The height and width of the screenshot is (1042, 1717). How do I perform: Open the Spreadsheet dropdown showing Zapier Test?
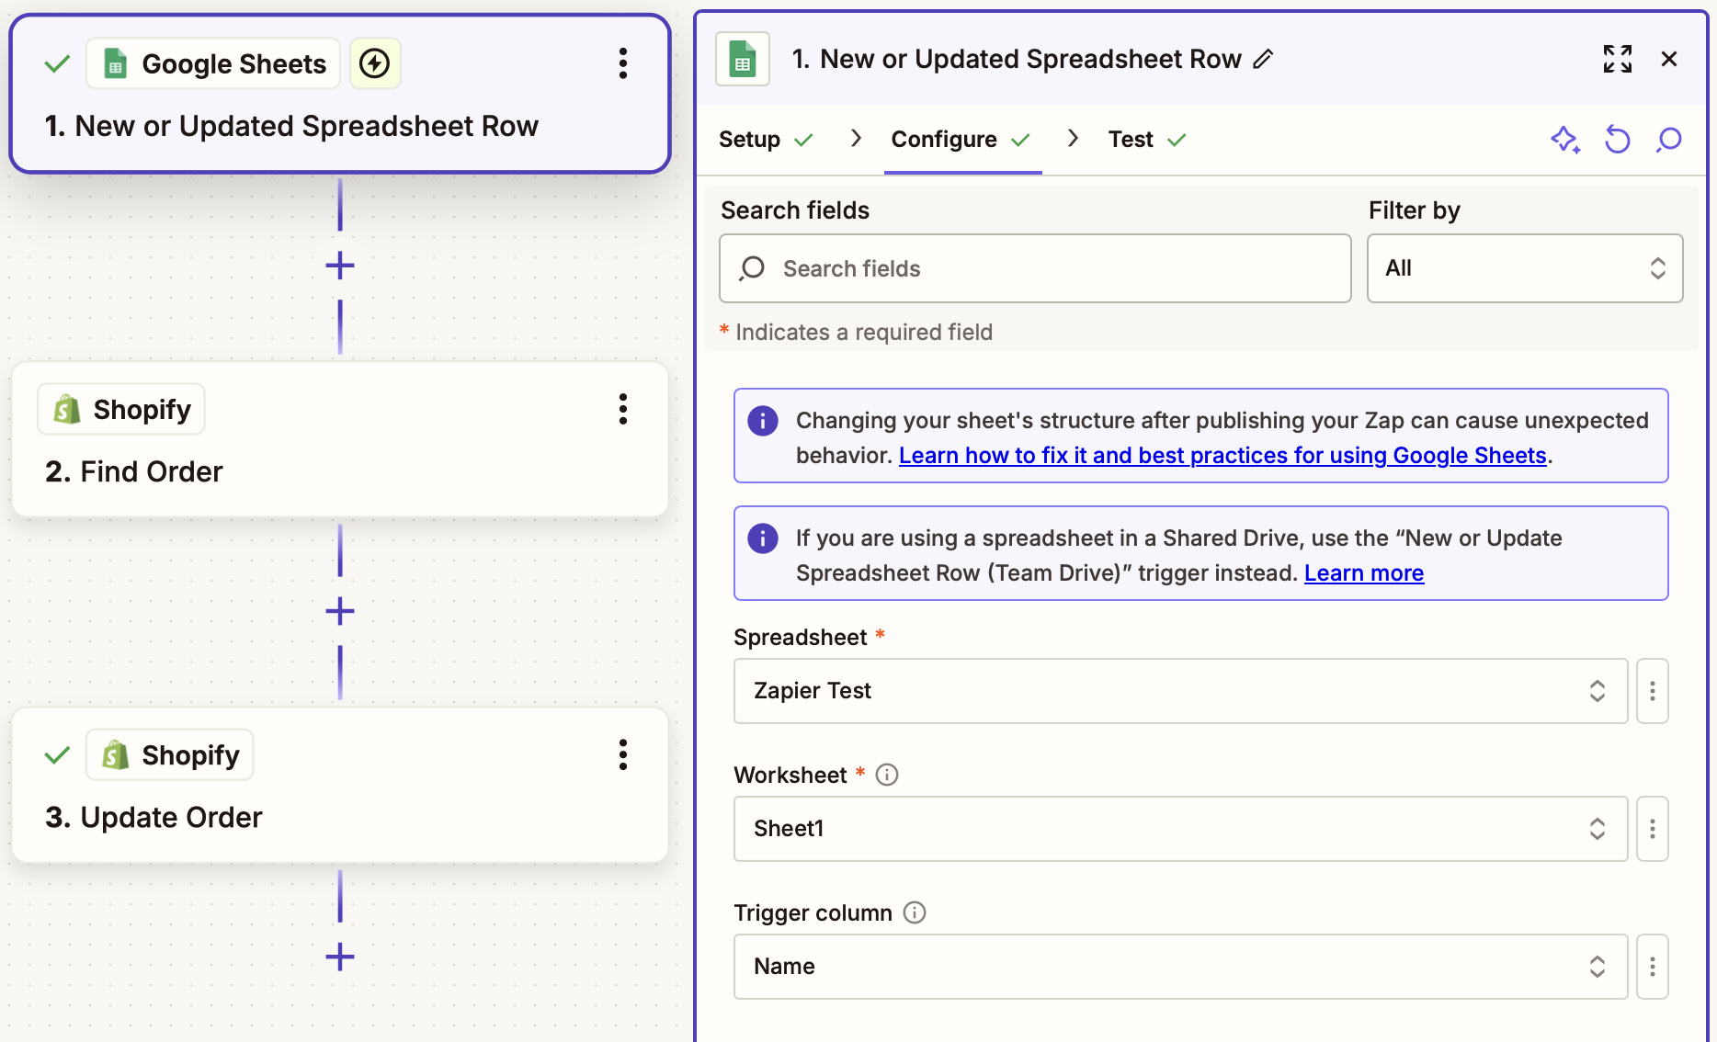[x=1180, y=691]
